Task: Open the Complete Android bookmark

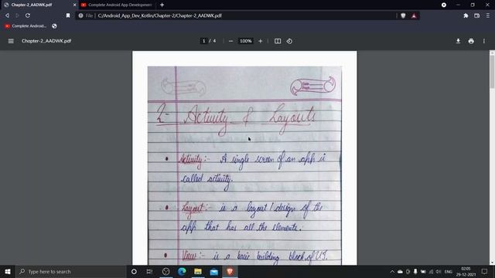Action: [x=26, y=26]
